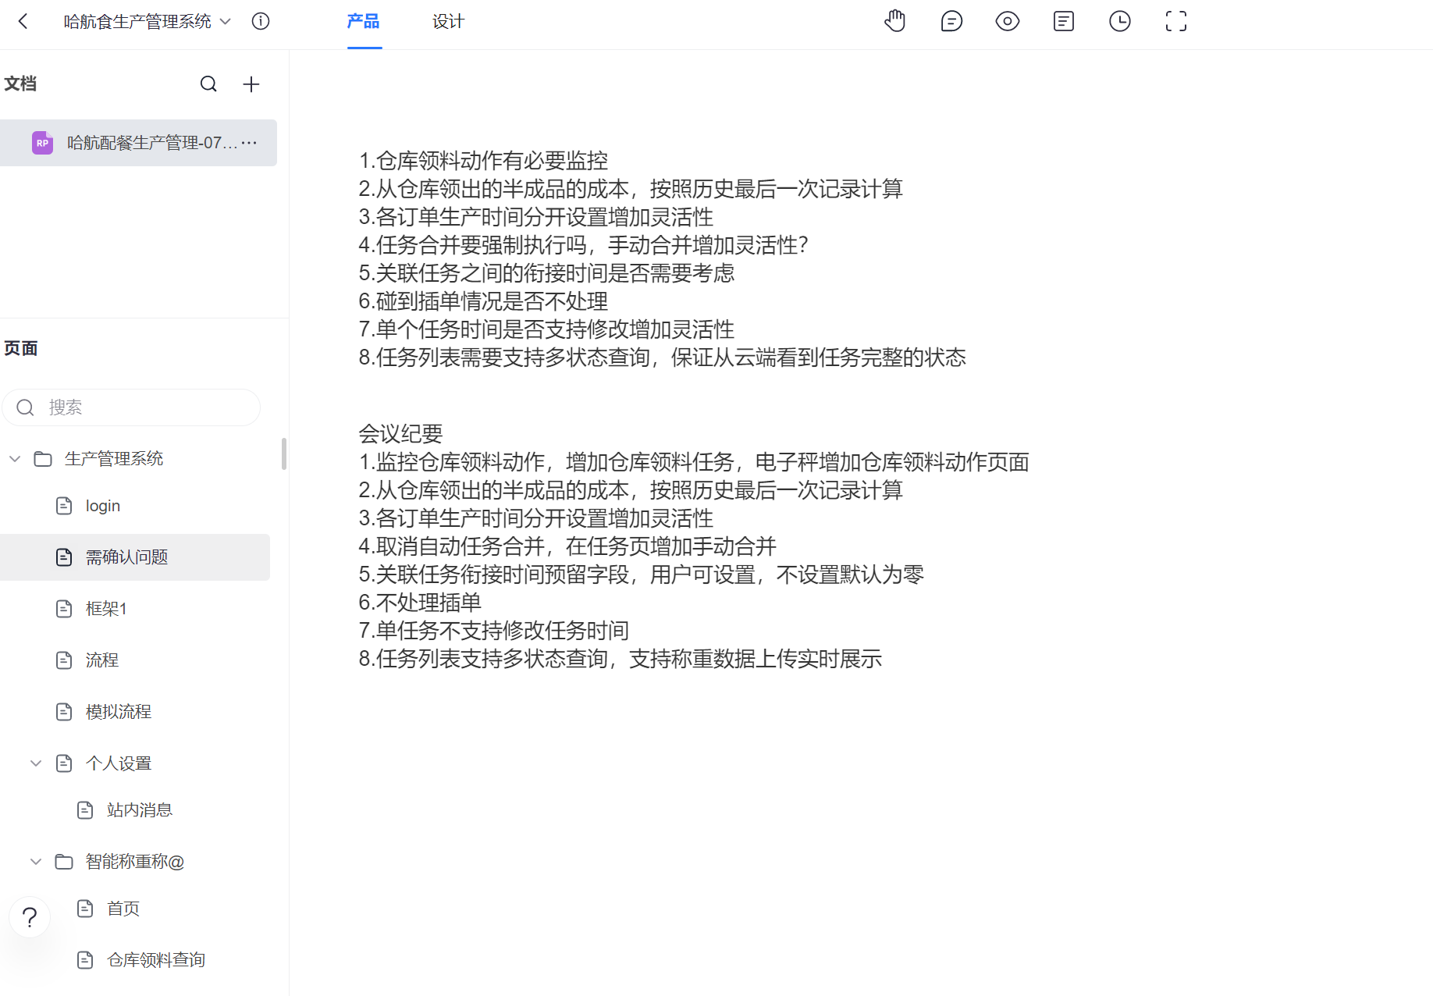Image resolution: width=1433 pixels, height=996 pixels.
Task: Click the 页面 panel heading
Action: [20, 348]
